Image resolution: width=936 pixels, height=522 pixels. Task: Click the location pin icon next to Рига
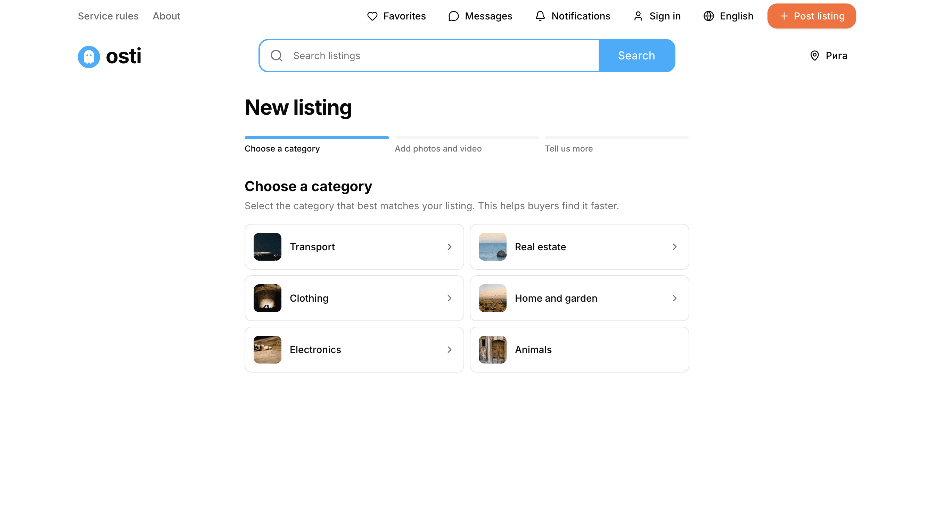pyautogui.click(x=814, y=56)
